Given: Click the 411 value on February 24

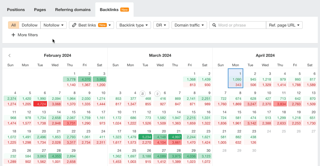Looking at the screenshot, I should pos(100,137).
